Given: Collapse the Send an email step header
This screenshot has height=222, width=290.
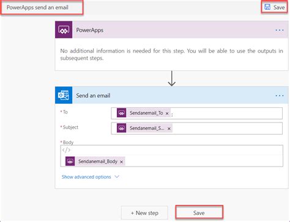Looking at the screenshot, I should click(171, 95).
